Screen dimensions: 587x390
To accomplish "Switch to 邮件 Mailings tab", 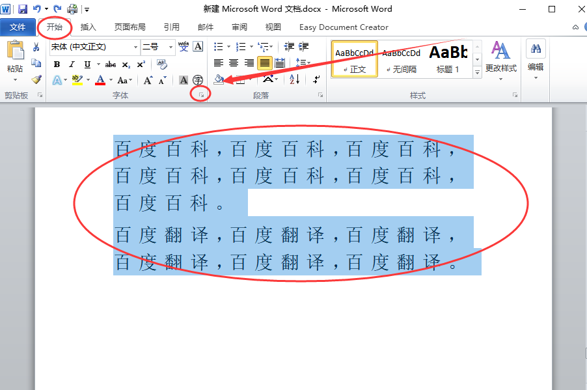I will 206,27.
